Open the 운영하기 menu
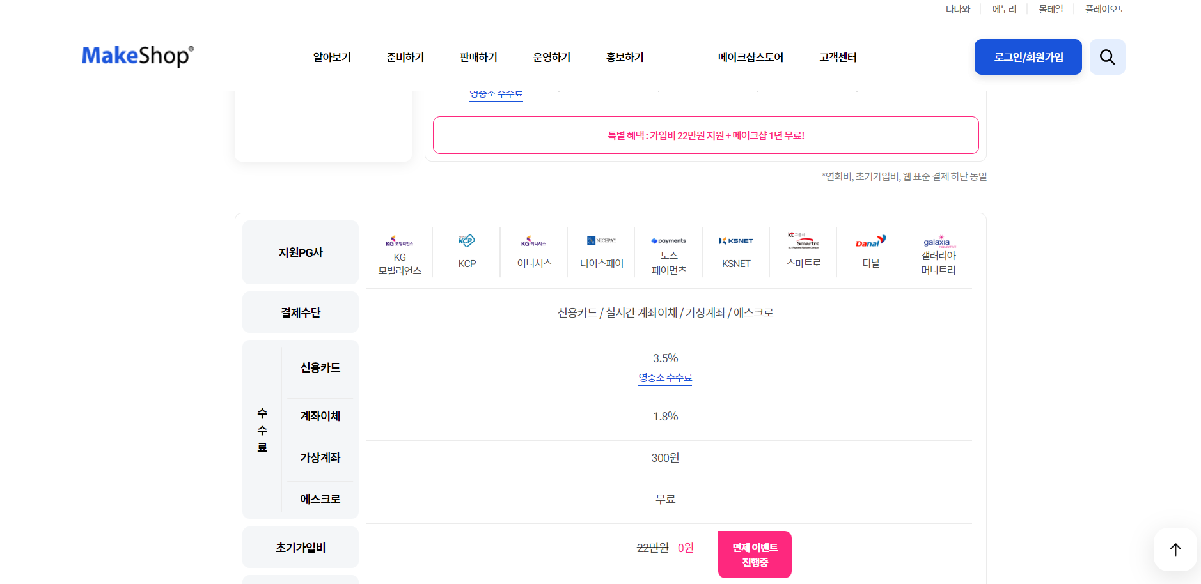This screenshot has width=1201, height=584. [552, 58]
